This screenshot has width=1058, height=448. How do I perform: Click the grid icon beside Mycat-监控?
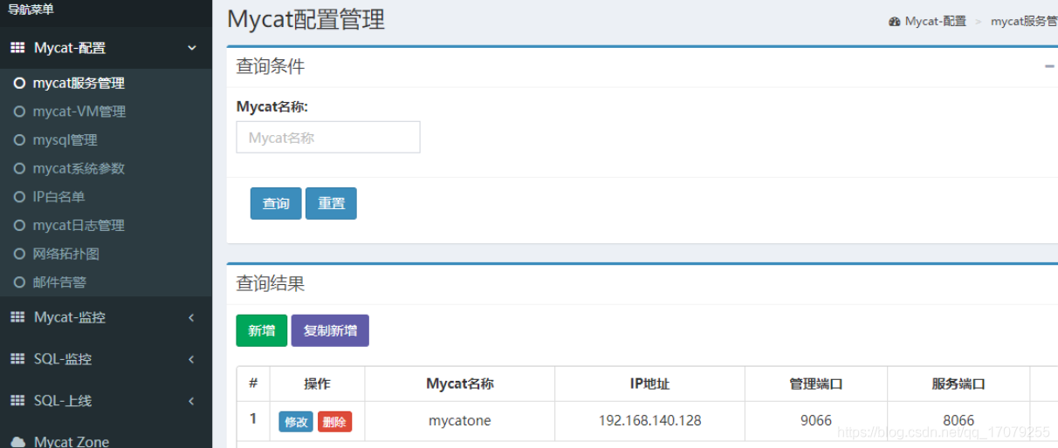(x=17, y=318)
